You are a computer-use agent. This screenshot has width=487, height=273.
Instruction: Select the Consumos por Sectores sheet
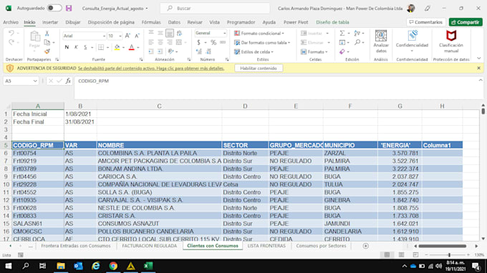pyautogui.click(x=321, y=246)
